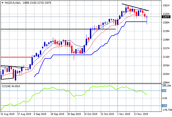Screen dimensions: 172x117
Task: Click the 1 Nov 2019 date label
Action: pyautogui.click(x=124, y=114)
